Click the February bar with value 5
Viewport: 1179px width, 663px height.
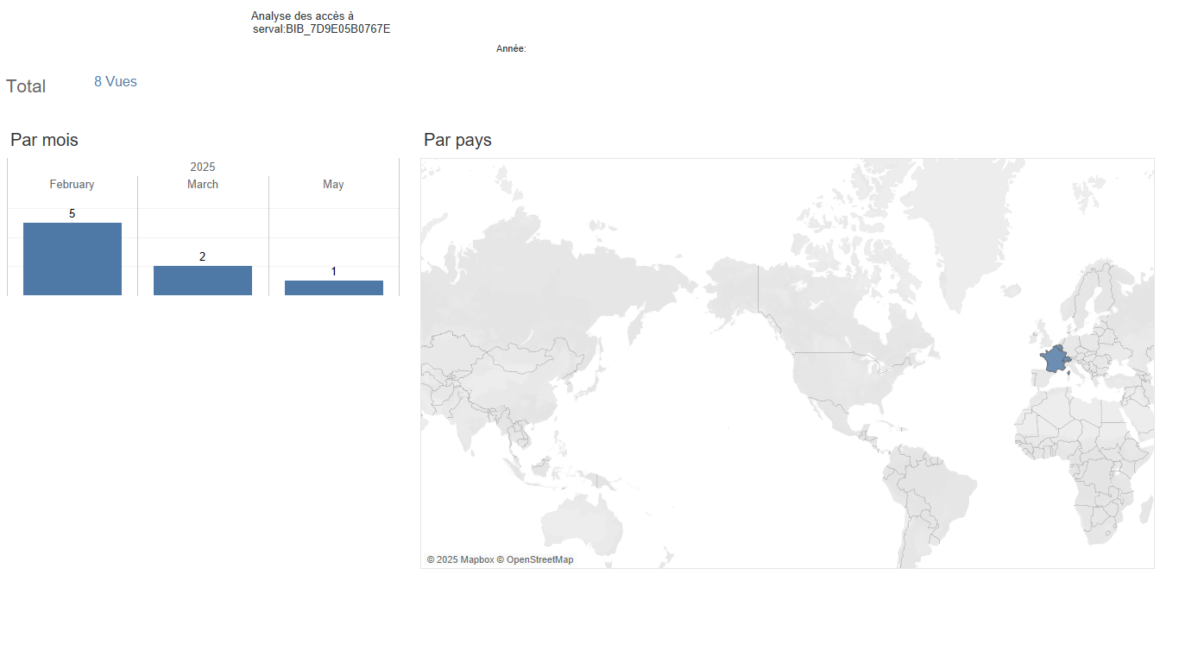[x=73, y=259]
